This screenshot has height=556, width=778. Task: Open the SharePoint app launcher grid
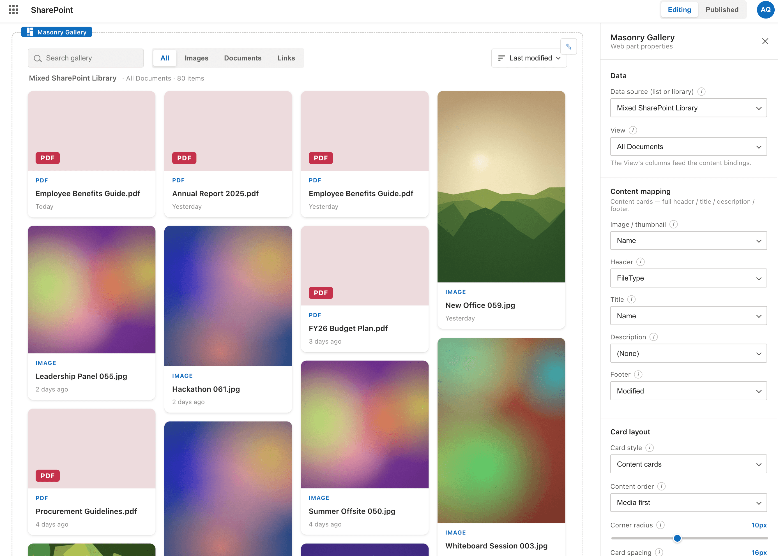coord(13,10)
